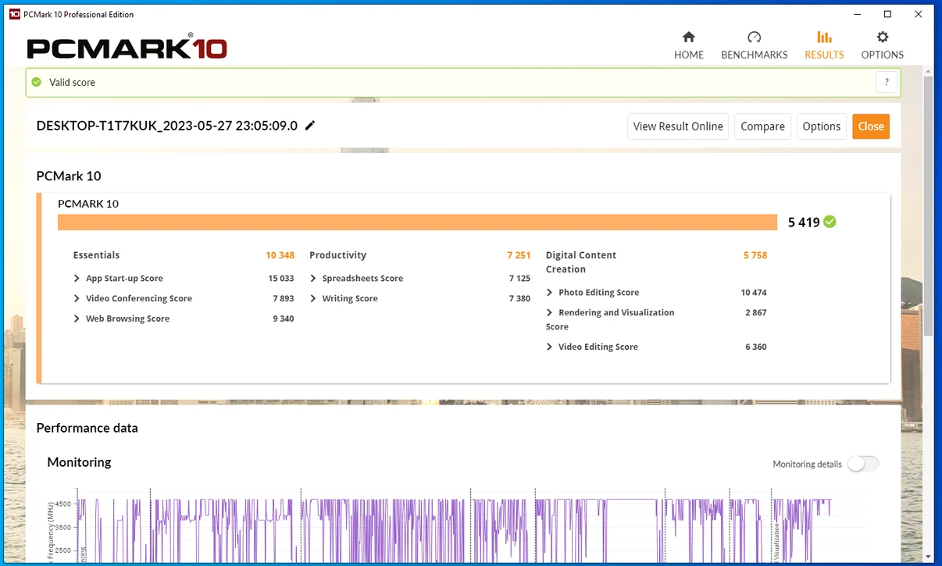Click the question mark help icon
This screenshot has height=566, width=942.
pyautogui.click(x=887, y=82)
